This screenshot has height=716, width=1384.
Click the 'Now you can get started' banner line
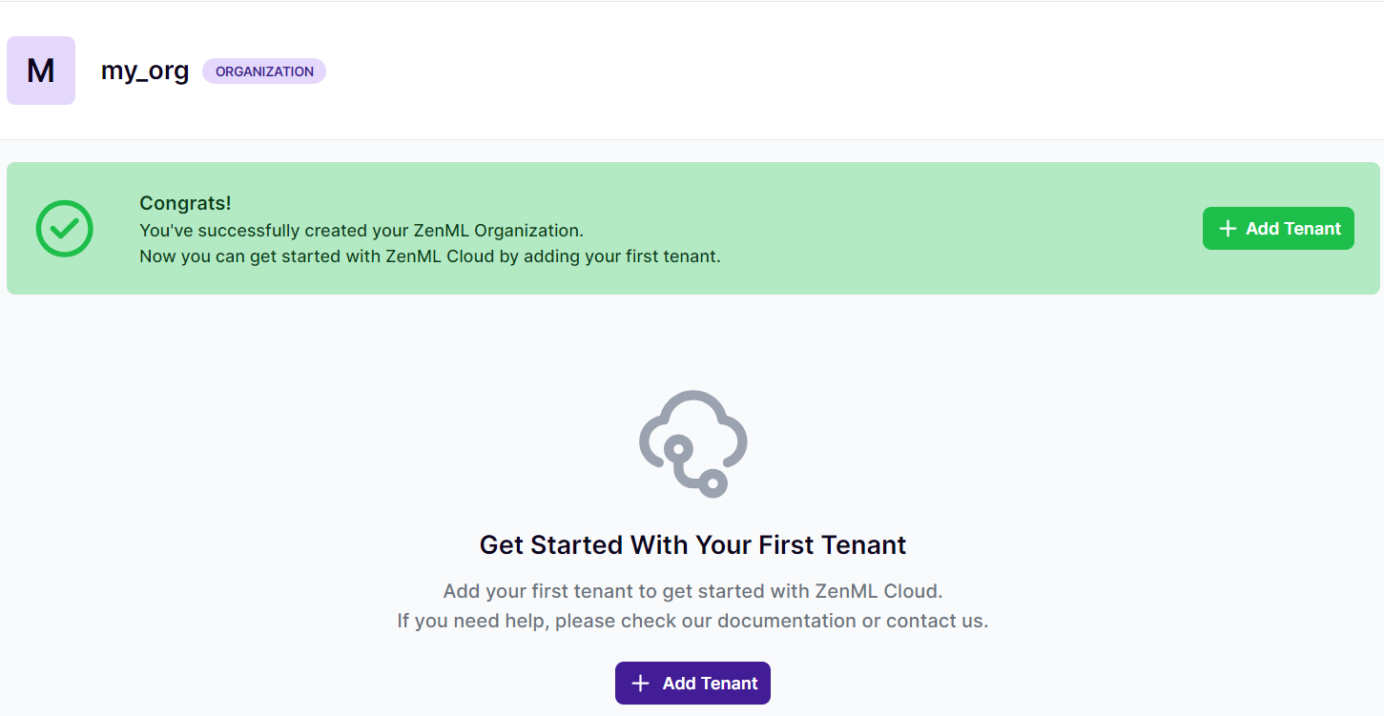click(x=429, y=256)
